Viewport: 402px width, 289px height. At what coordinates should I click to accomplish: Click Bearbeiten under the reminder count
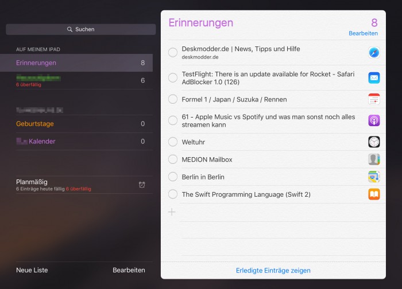(x=363, y=33)
